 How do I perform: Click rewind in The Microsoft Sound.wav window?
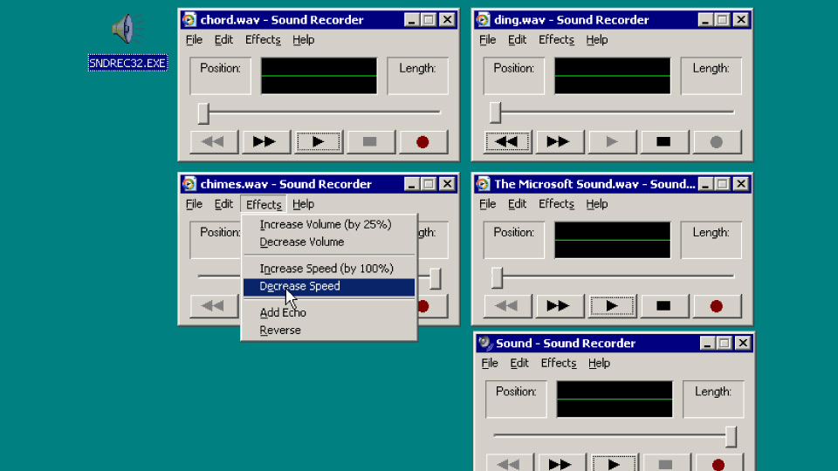[x=507, y=306]
